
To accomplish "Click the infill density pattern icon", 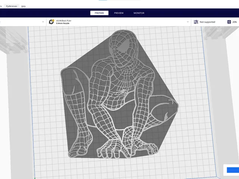I will (229, 22).
